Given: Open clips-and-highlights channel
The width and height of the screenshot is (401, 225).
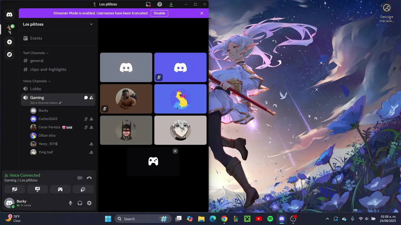Looking at the screenshot, I should [58, 69].
